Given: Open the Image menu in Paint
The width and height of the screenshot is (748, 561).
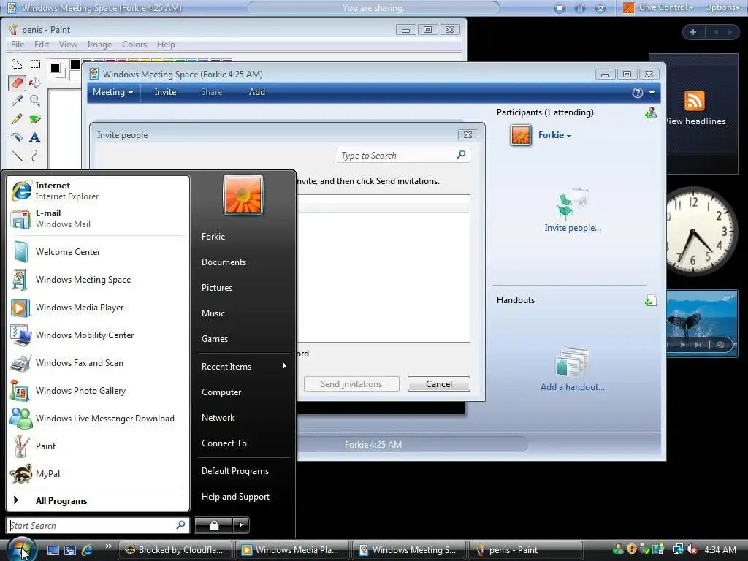Looking at the screenshot, I should (99, 45).
